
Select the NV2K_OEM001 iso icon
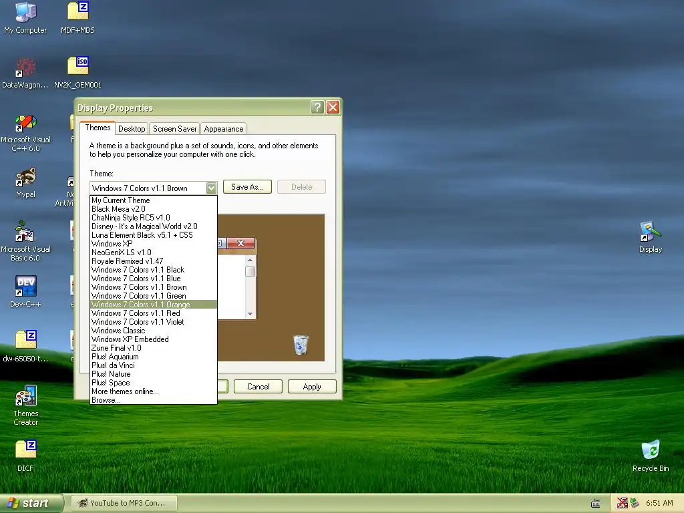pyautogui.click(x=77, y=72)
